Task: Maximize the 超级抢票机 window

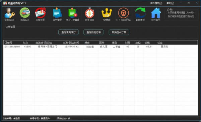Action: click(188, 3)
